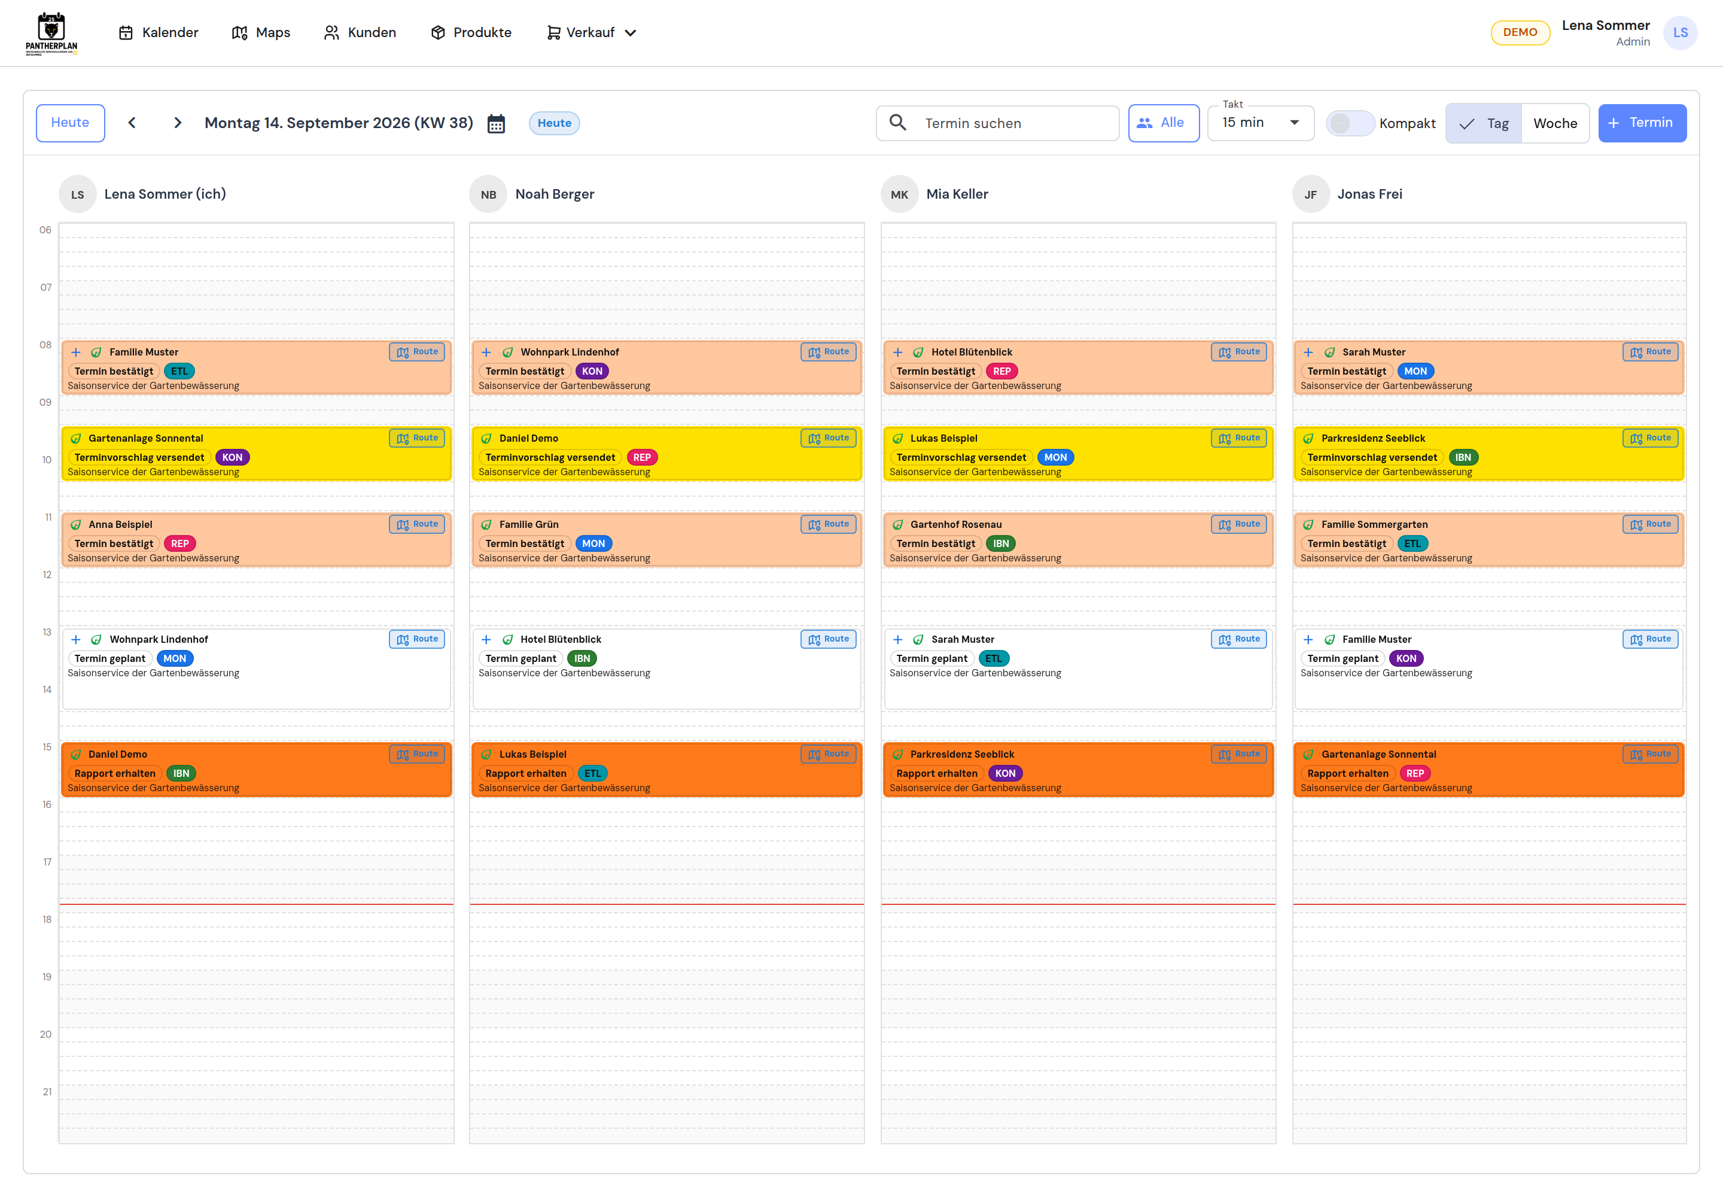
Task: Click the NB avatar of Noah Berger
Action: click(x=488, y=195)
